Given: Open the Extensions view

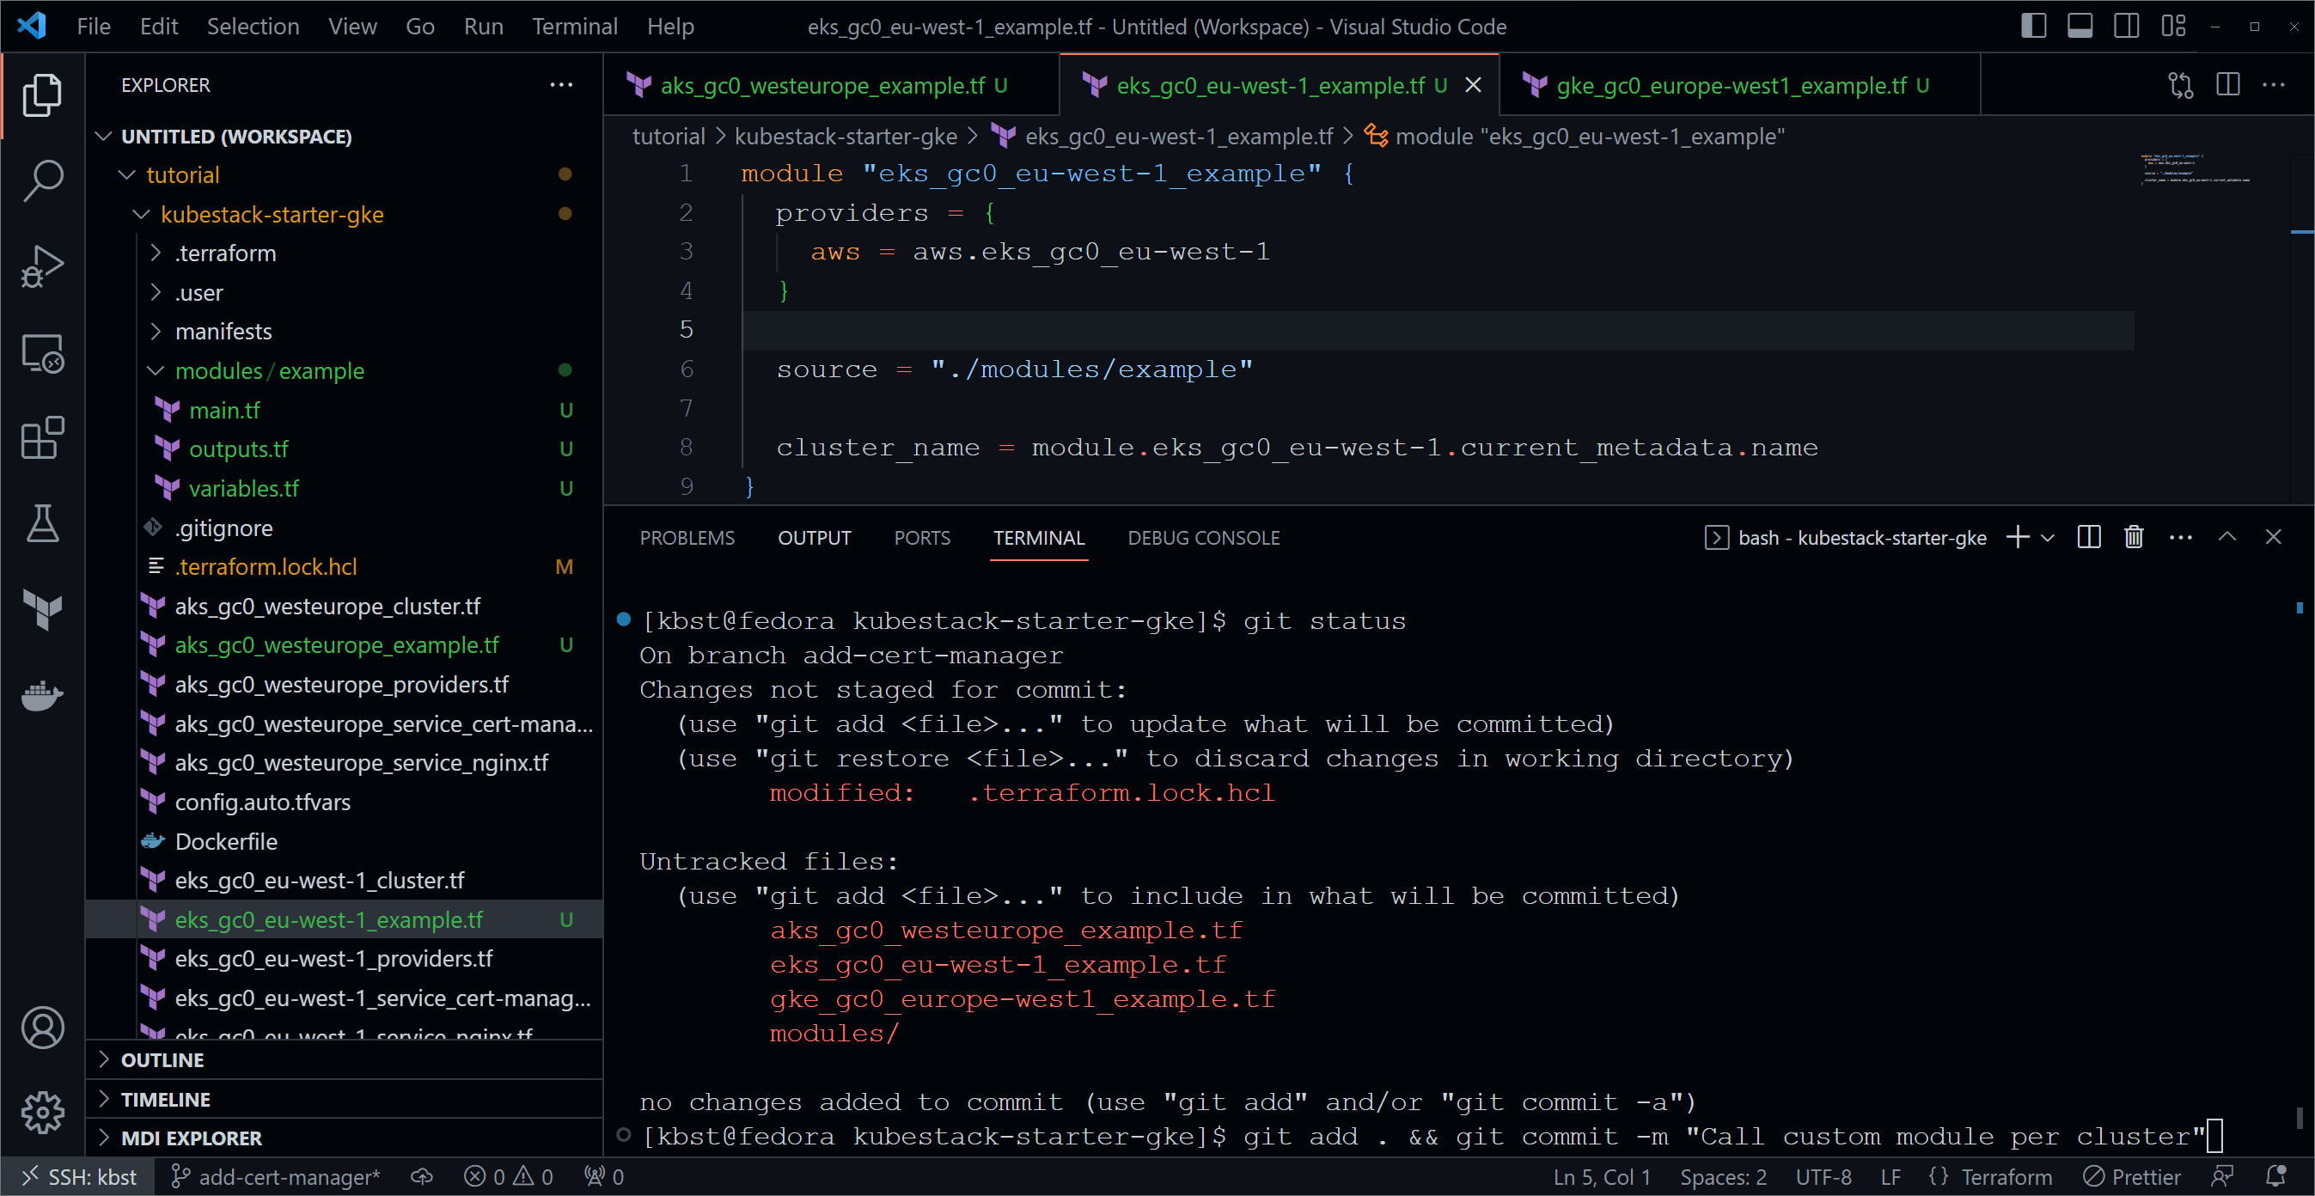Looking at the screenshot, I should pyautogui.click(x=42, y=437).
